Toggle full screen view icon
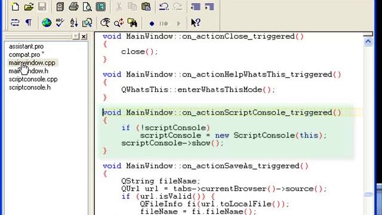Image resolution: width=382 pixels, height=215 pixels. 101,7
